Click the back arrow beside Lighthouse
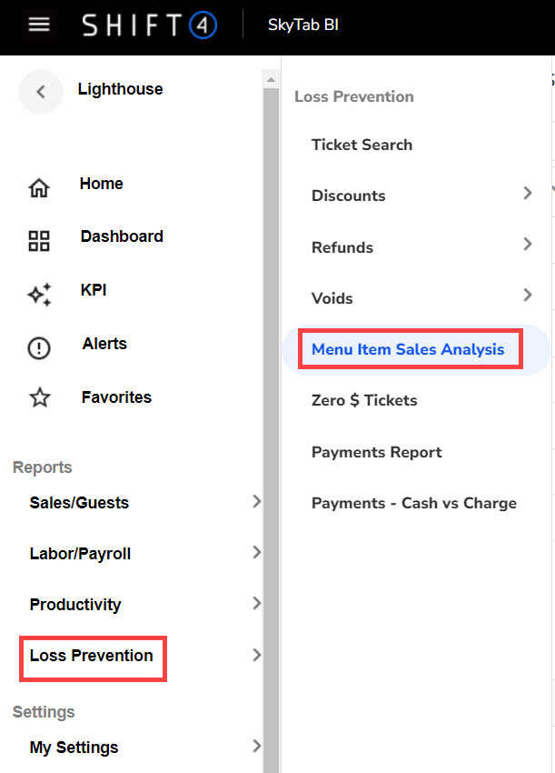The width and height of the screenshot is (555, 773). click(x=40, y=91)
